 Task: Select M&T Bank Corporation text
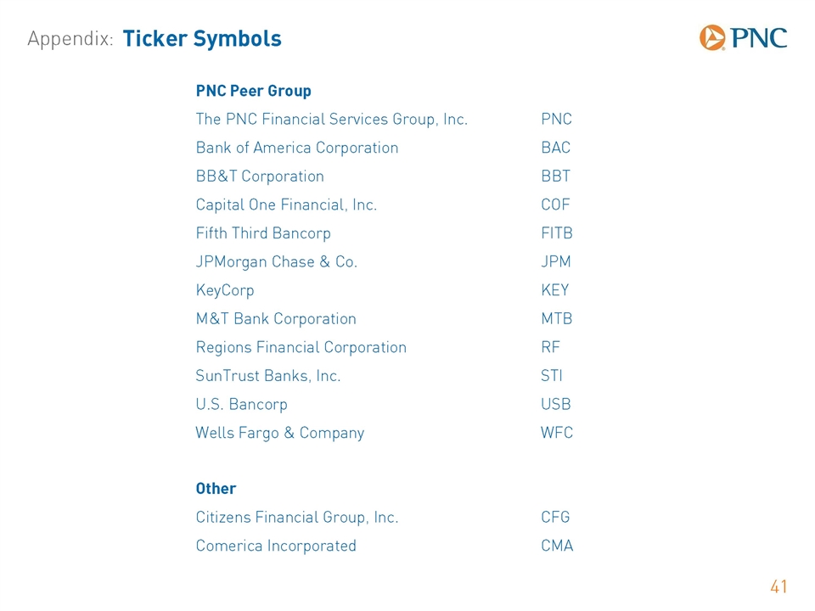click(276, 318)
